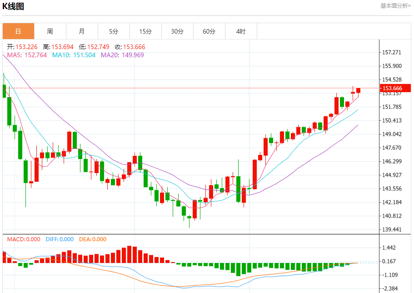Select the 日 daily chart tab

[18, 31]
